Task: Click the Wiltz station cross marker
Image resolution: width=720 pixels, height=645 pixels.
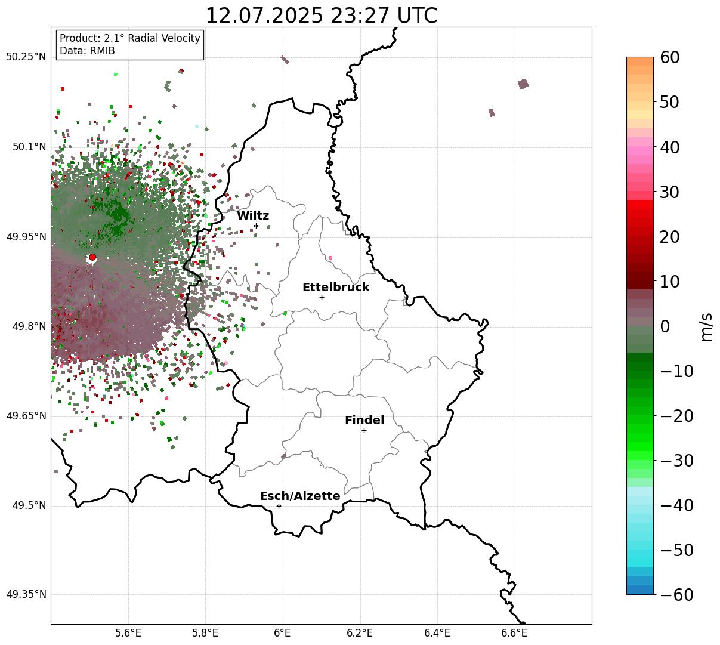Action: pos(256,226)
